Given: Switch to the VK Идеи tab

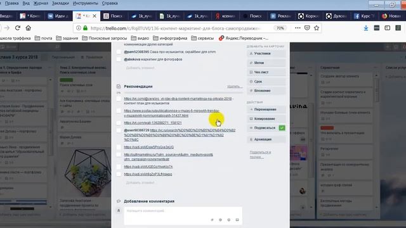Looking at the screenshot, I should (58, 16).
